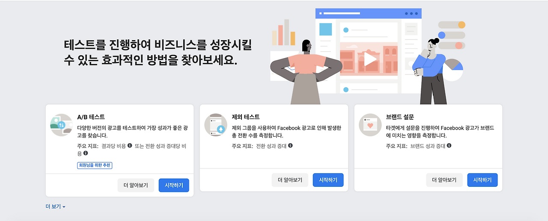Click the A/B 테스트 card icon
The width and height of the screenshot is (548, 221).
coord(61,125)
